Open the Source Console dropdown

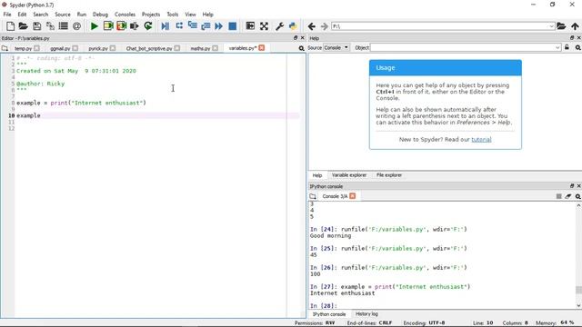(x=336, y=47)
